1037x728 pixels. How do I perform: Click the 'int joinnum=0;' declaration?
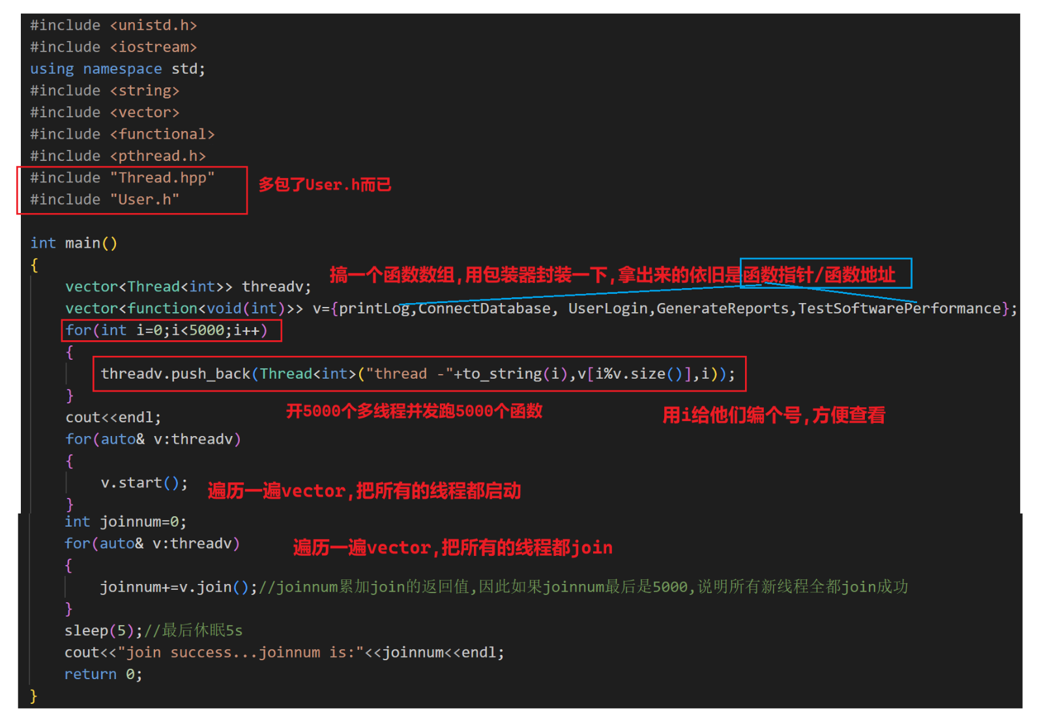pos(125,522)
